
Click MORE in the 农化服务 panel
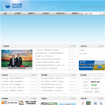pos(33,98)
